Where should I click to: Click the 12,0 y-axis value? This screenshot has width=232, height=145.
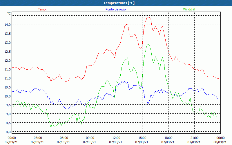coord(8,60)
